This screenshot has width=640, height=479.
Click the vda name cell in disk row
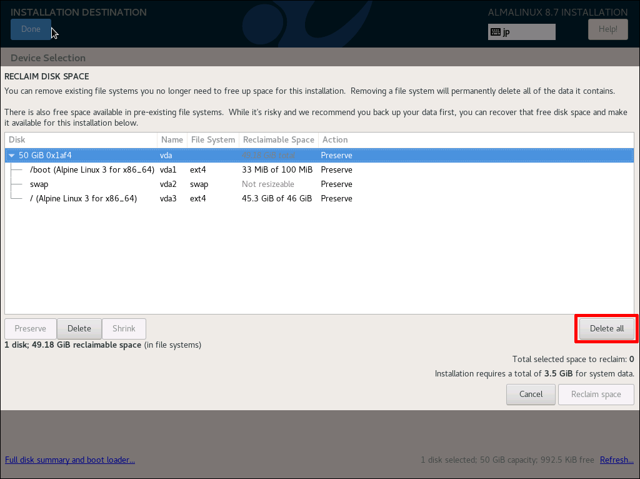tap(166, 156)
